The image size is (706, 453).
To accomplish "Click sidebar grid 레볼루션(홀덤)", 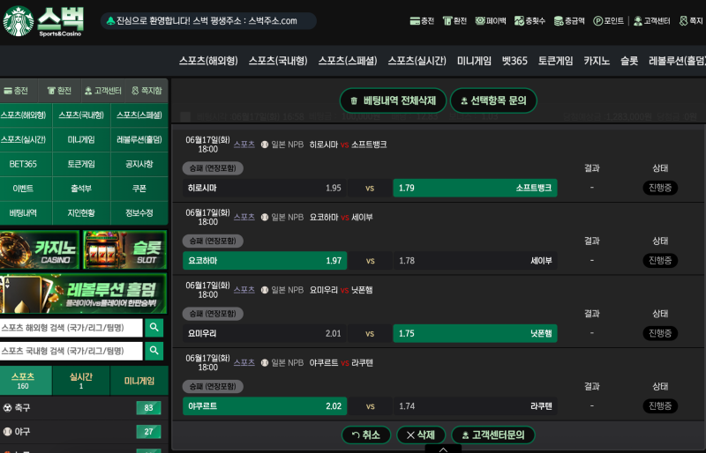I will 139,139.
